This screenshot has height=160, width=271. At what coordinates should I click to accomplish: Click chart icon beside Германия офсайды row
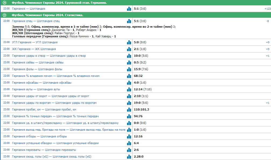129,83
